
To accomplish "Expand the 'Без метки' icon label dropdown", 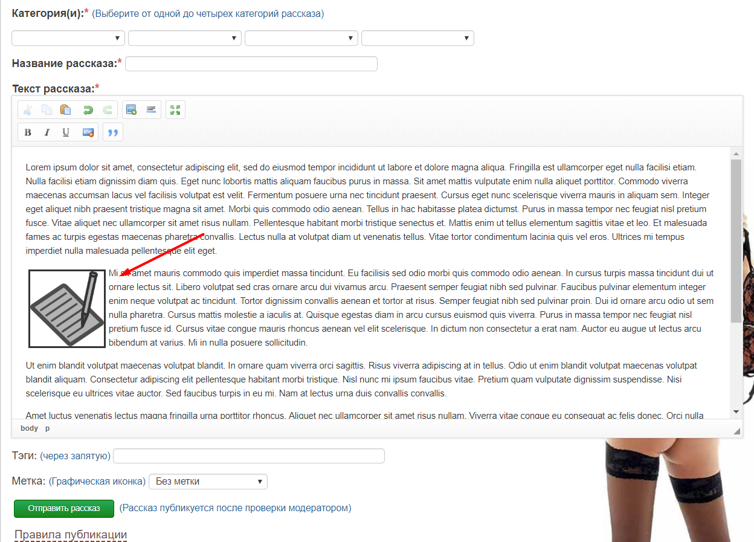I will (208, 482).
